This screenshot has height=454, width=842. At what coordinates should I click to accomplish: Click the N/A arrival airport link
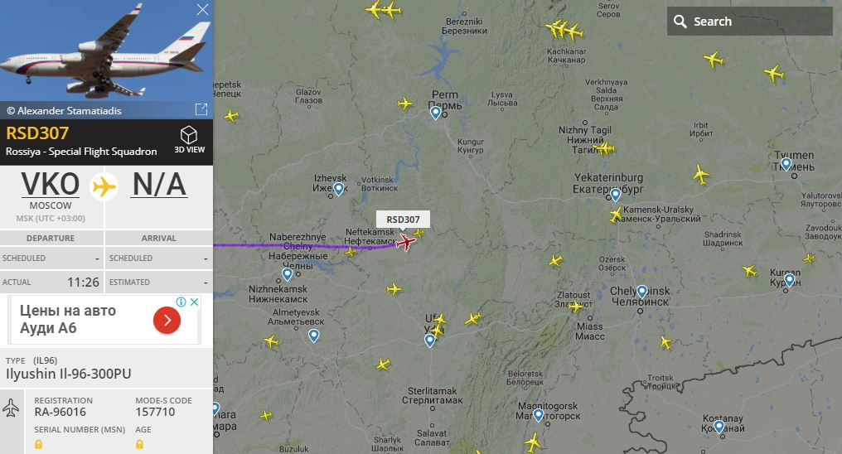click(x=159, y=184)
